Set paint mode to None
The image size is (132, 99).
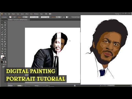6,62
